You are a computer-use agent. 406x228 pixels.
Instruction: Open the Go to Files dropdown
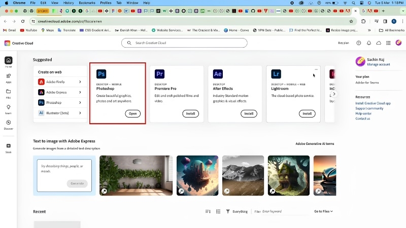coord(323,211)
